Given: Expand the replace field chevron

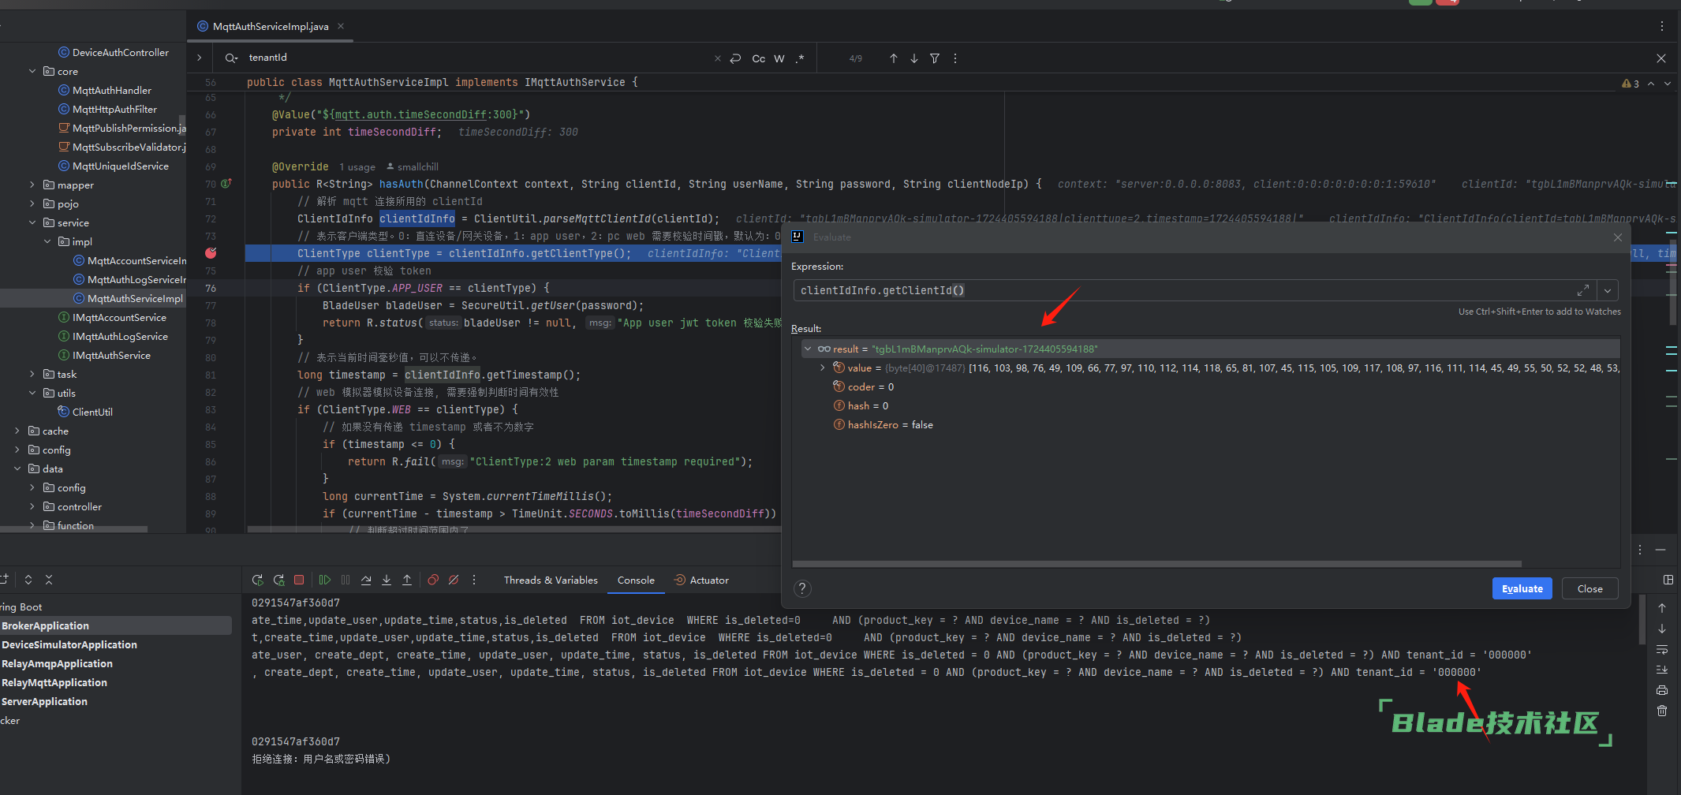Looking at the screenshot, I should pos(200,58).
